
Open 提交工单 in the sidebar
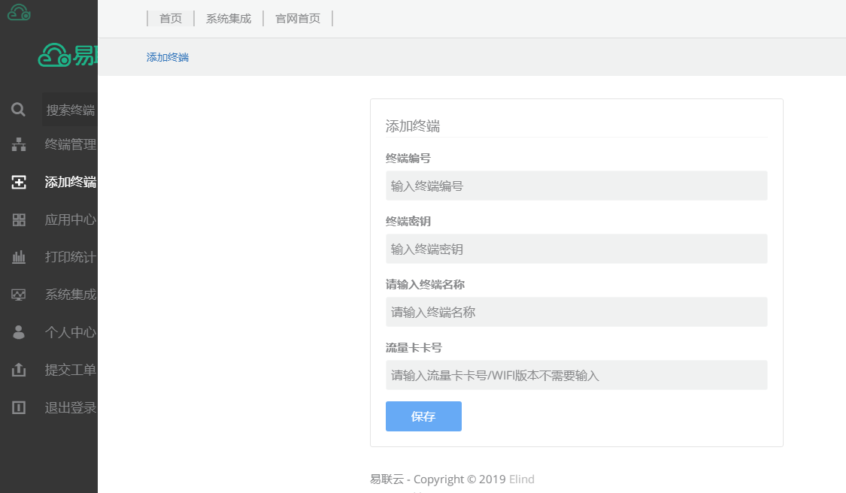click(71, 370)
